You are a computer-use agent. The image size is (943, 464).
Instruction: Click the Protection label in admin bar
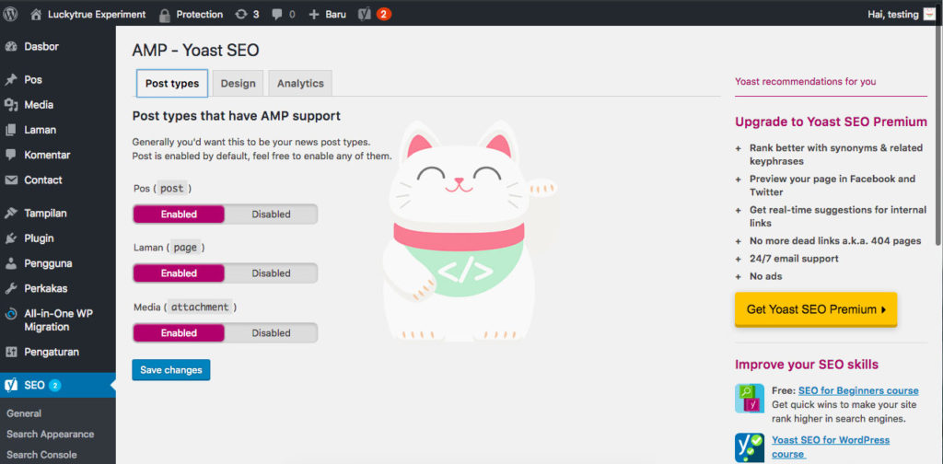pyautogui.click(x=200, y=14)
